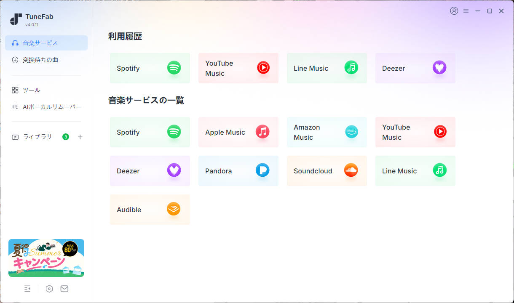Click the Pandora logo icon
Screen dimensions: 514x303
[x=262, y=170]
